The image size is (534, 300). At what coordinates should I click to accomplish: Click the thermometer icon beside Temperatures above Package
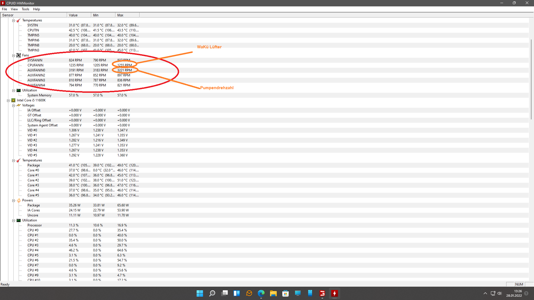[x=19, y=160]
